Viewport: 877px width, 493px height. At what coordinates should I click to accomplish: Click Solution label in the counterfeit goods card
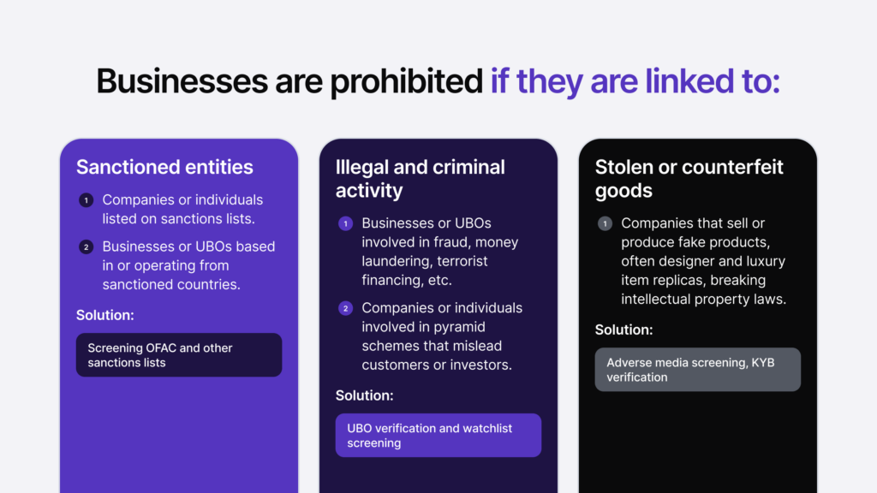(x=623, y=330)
